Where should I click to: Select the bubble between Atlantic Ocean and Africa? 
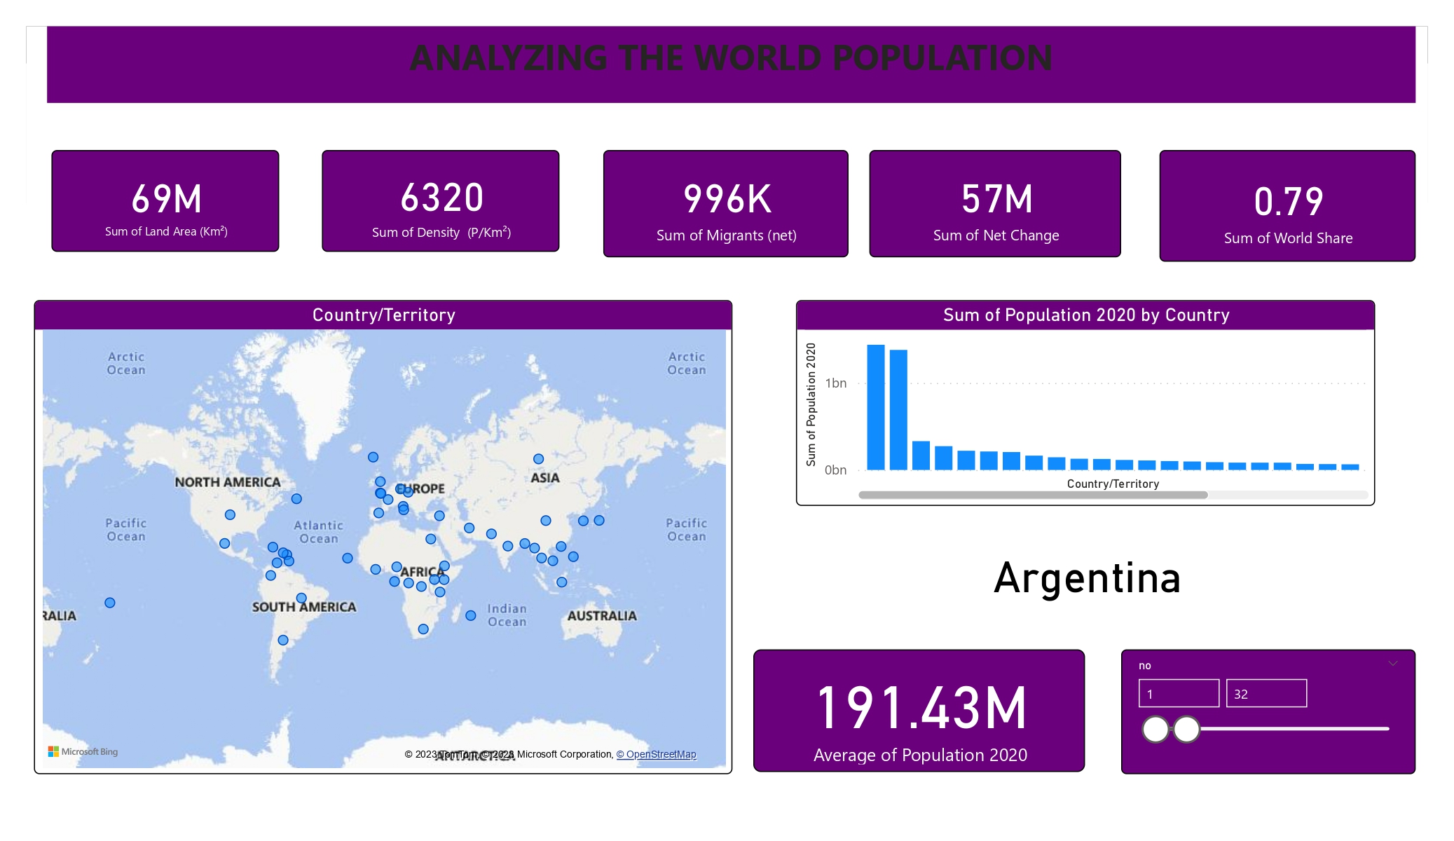point(348,558)
